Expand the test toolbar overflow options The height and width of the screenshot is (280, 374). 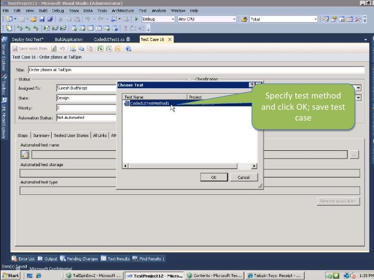click(x=148, y=29)
